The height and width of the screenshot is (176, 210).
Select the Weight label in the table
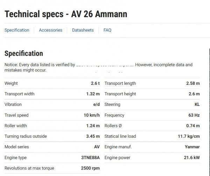11,83
